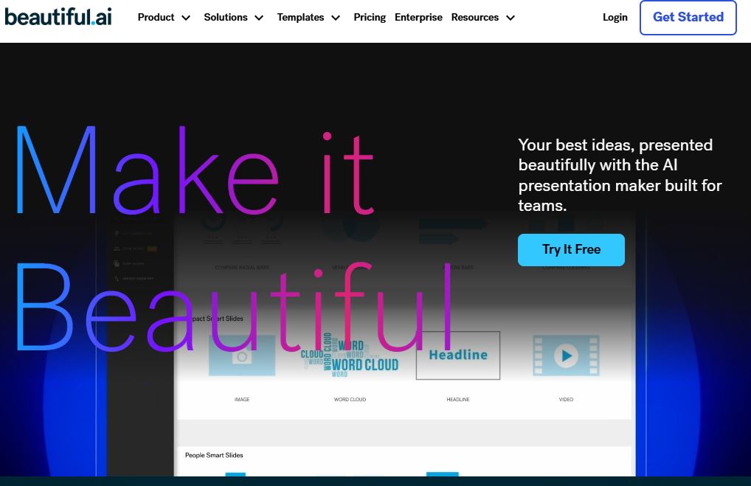Select the Headline slide thumbnail

click(x=457, y=355)
